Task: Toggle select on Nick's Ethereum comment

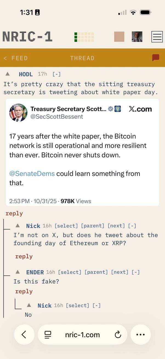Action: 66,226
